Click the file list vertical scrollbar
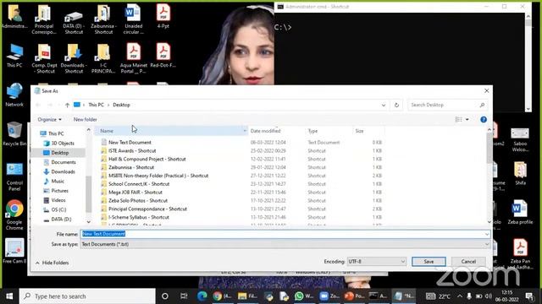The height and width of the screenshot is (304, 542). [x=489, y=149]
